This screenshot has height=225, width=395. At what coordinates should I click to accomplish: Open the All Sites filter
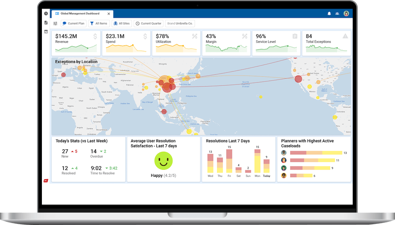(x=122, y=23)
